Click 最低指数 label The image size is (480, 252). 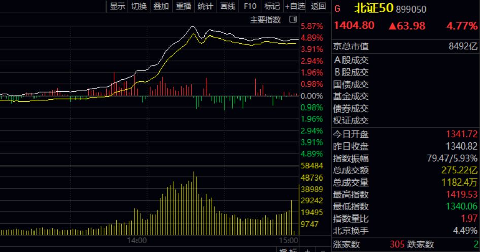[x=351, y=207]
